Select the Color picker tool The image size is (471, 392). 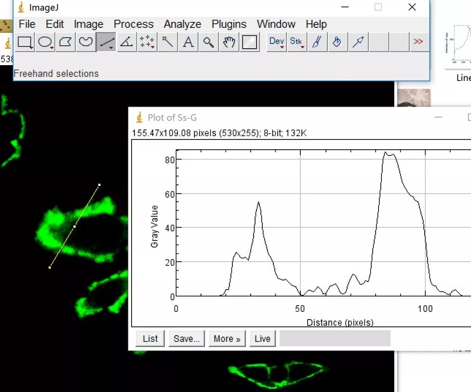(249, 42)
